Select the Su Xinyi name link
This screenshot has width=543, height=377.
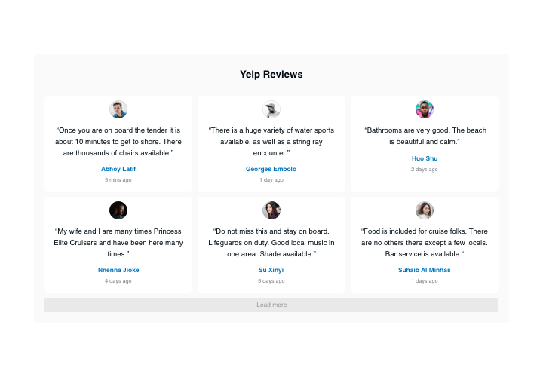[x=271, y=270]
